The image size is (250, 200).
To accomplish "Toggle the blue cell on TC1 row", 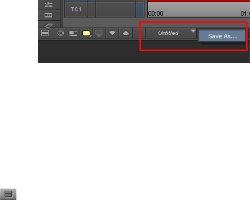I will (140, 10).
